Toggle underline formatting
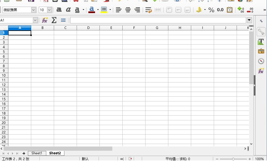Screen dimensions: 267x161 coord(77,10)
